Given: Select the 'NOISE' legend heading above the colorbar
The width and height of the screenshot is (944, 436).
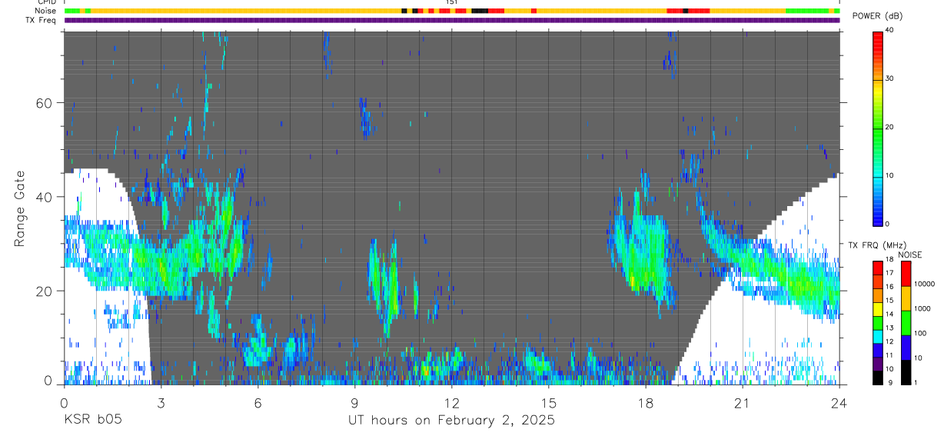Looking at the screenshot, I should (909, 255).
